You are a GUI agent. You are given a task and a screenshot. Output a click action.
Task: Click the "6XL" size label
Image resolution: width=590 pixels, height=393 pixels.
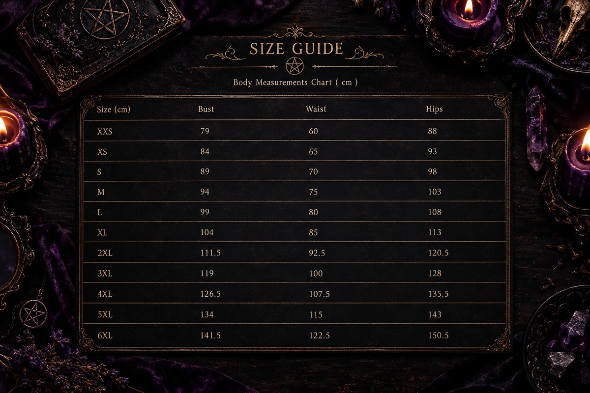[105, 336]
